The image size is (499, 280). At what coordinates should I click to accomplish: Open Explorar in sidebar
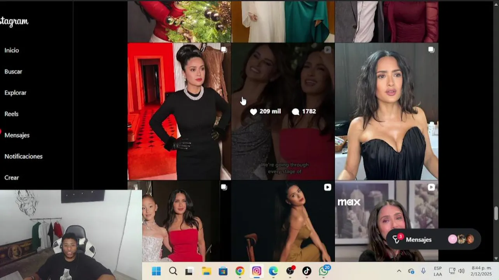click(16, 93)
